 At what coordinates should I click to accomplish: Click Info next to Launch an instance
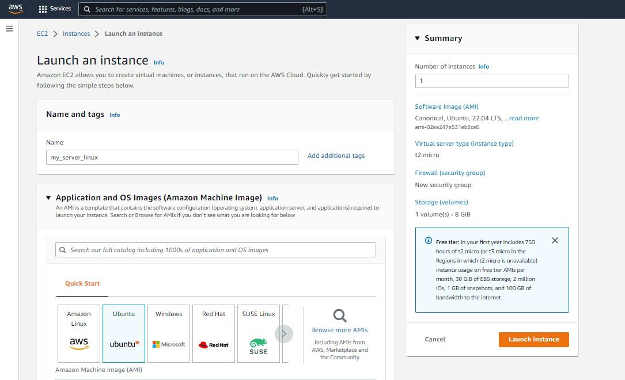(158, 63)
